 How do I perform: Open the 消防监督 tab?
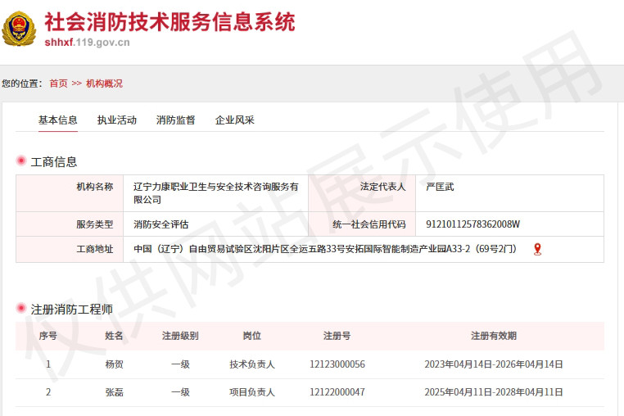(176, 120)
